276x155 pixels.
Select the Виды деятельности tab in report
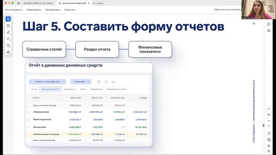coord(50,89)
